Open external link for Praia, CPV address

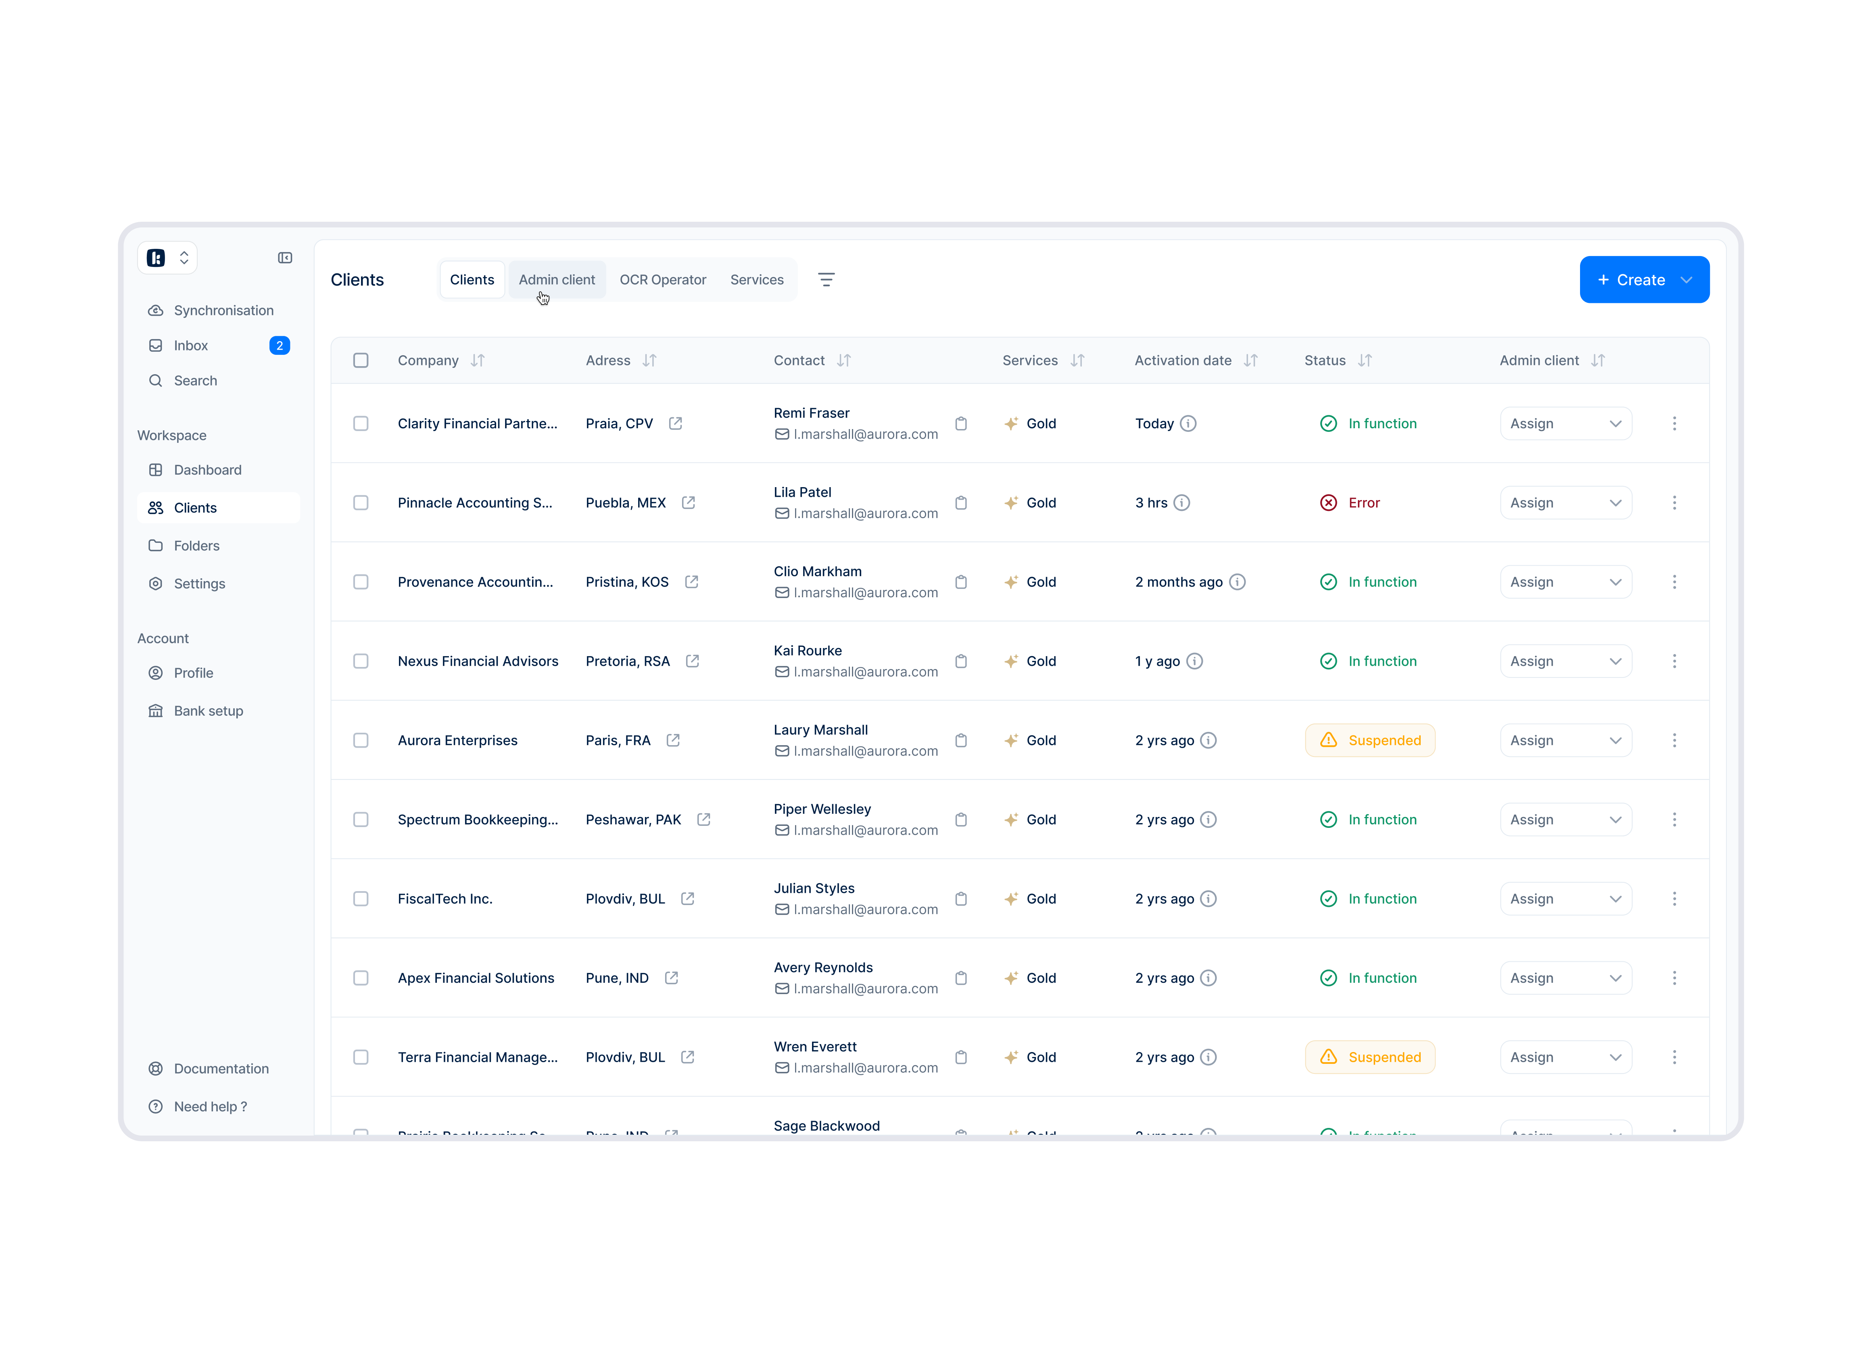675,423
